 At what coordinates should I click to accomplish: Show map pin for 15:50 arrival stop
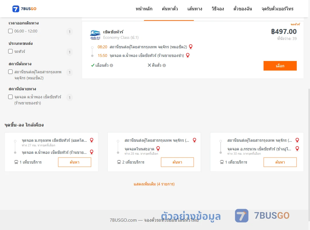(188, 55)
